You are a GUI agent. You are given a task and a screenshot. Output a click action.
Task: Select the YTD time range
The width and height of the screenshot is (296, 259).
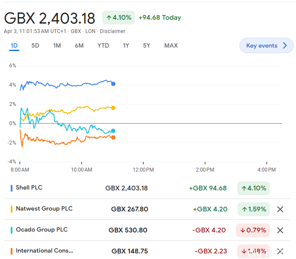pos(103,45)
